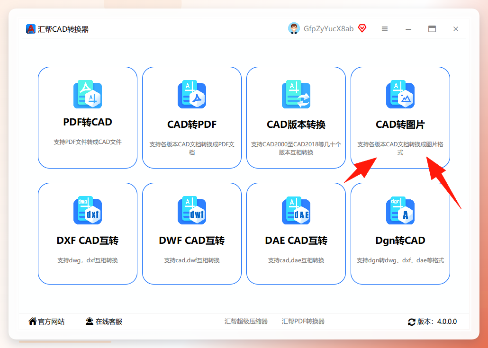Screen dimensions: 488x348
Task: Click the DWF CAD互转 card title
Action: coord(192,241)
